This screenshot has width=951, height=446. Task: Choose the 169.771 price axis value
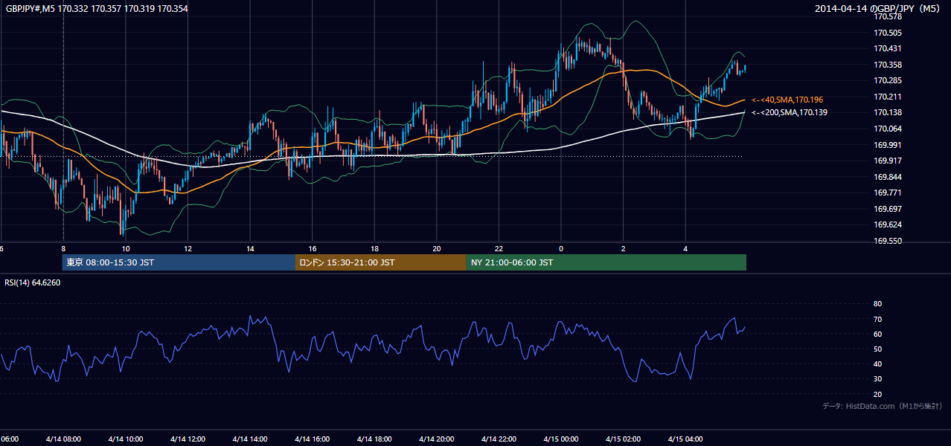(x=888, y=193)
